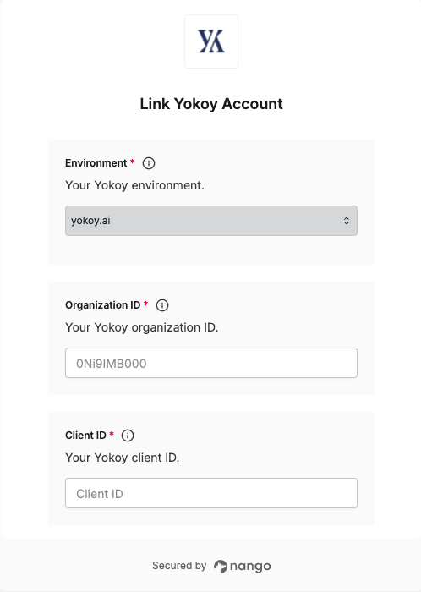Click the Client ID field label

pyautogui.click(x=85, y=436)
